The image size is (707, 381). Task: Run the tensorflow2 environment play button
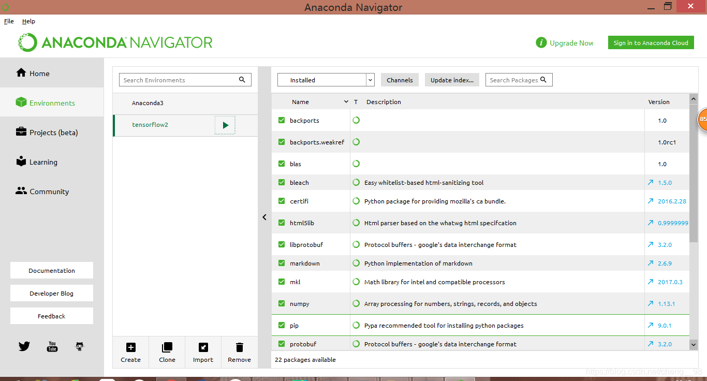225,125
